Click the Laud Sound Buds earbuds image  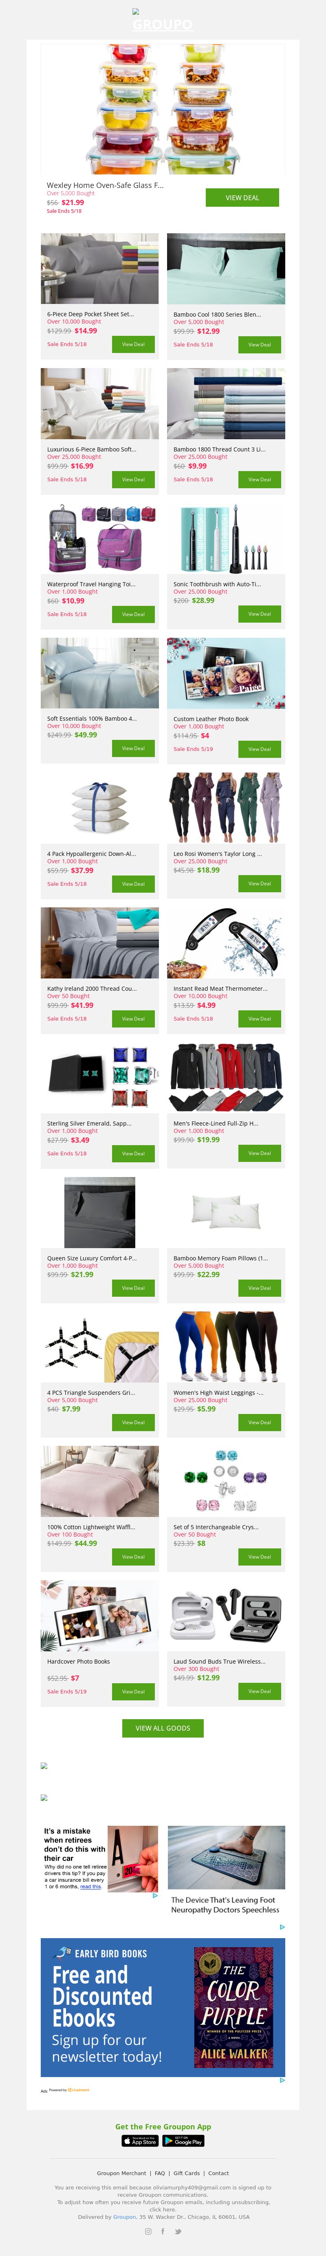click(x=225, y=1617)
